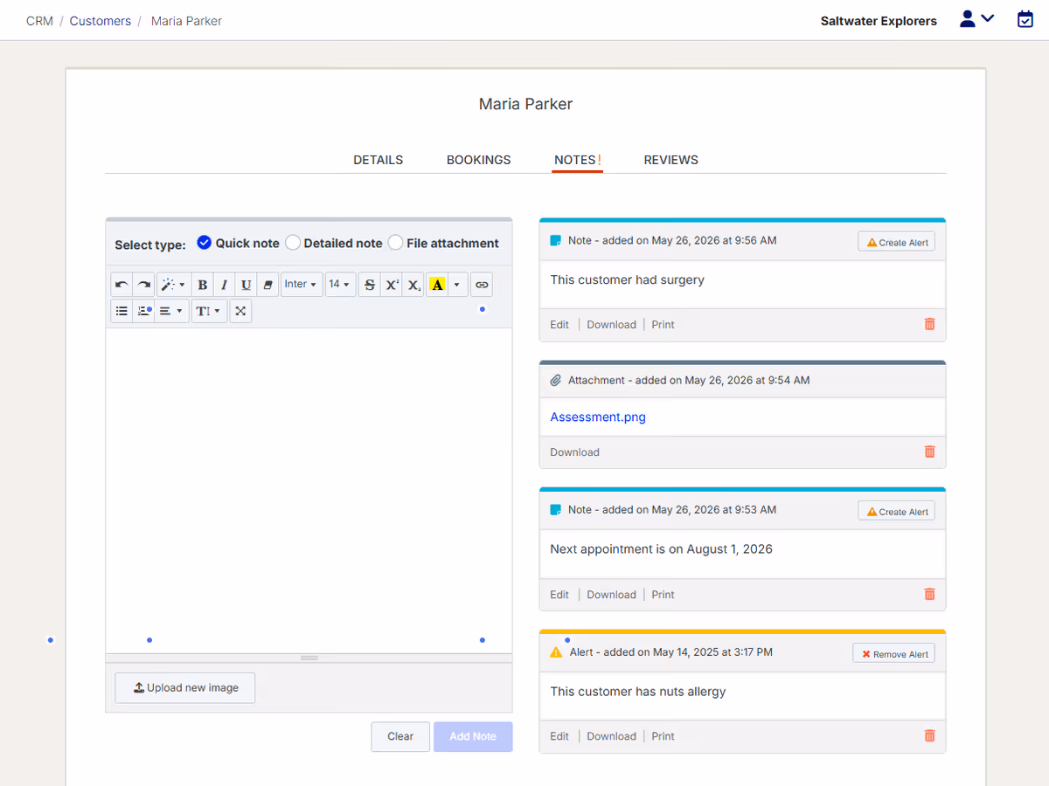This screenshot has width=1049, height=786.
Task: Create Alert for the surgery note
Action: pos(896,242)
